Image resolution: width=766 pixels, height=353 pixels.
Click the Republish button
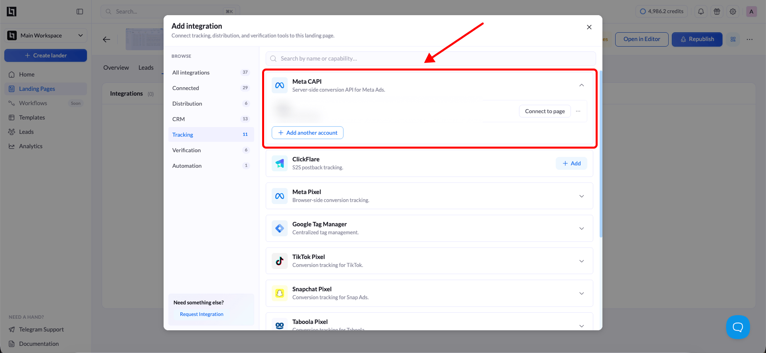[x=697, y=39]
